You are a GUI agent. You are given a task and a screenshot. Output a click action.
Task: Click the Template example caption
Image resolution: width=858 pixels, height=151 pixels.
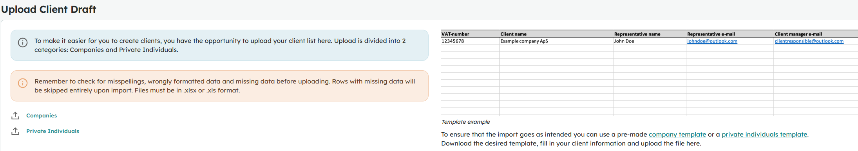tap(465, 122)
